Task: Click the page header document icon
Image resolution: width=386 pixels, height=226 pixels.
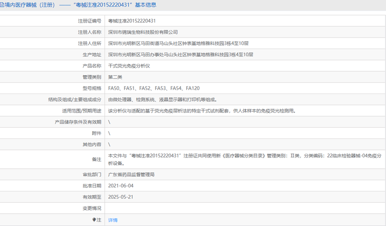Action: [x=2, y=5]
